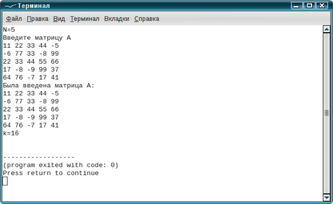This screenshot has width=333, height=204.
Task: Click the Терминал title bar text
Action: tap(33, 6)
